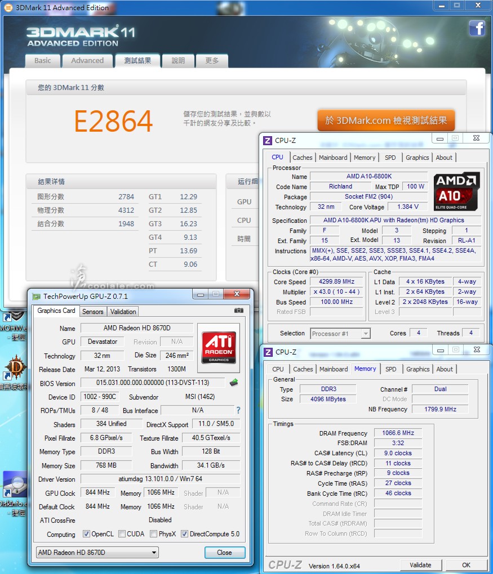Toggle the PhysX checkbox

pos(154,533)
